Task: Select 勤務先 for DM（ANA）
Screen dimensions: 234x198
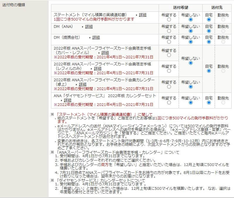Action: pyautogui.click(x=223, y=31)
